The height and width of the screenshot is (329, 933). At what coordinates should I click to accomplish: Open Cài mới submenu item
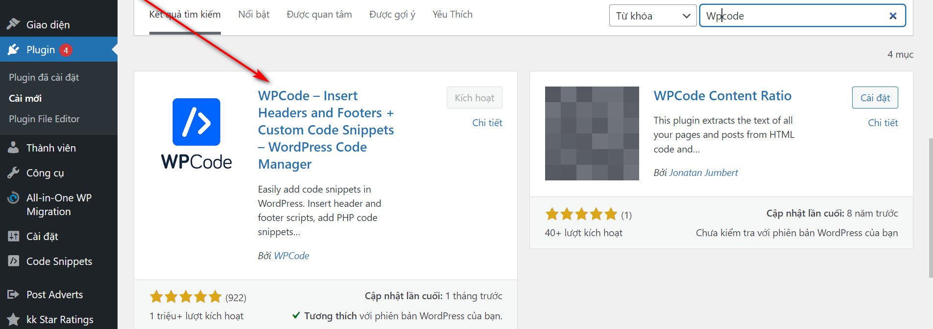[x=25, y=98]
